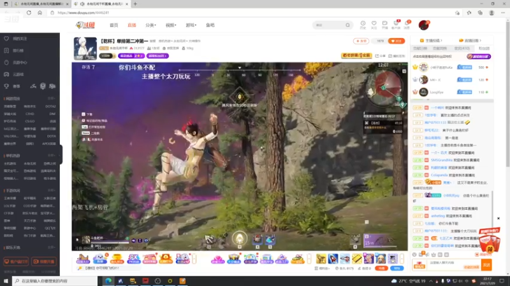Open the 鱼吧 forum tab
This screenshot has height=286, width=510.
click(210, 25)
